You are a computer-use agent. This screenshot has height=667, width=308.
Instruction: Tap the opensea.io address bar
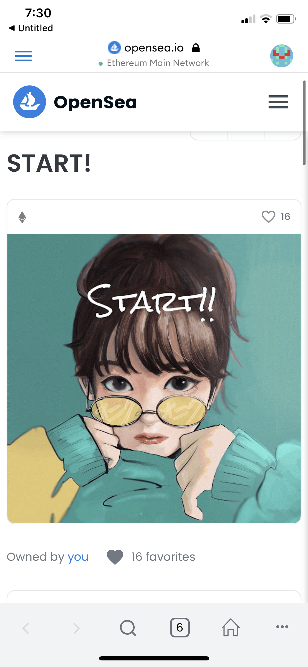(154, 48)
